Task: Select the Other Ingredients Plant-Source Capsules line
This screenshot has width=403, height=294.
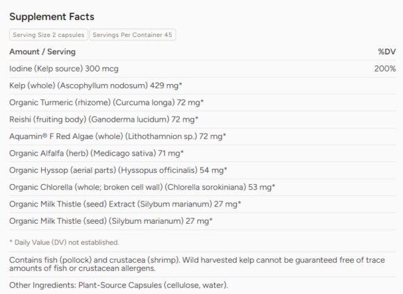Action: click(119, 285)
